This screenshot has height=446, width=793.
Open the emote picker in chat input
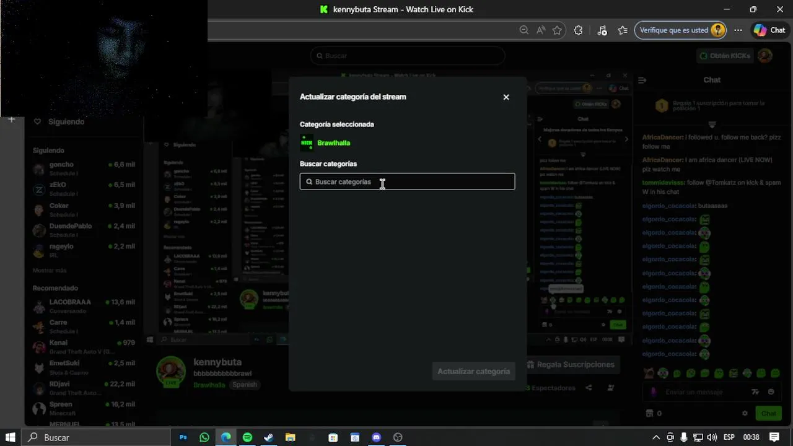[x=771, y=392]
